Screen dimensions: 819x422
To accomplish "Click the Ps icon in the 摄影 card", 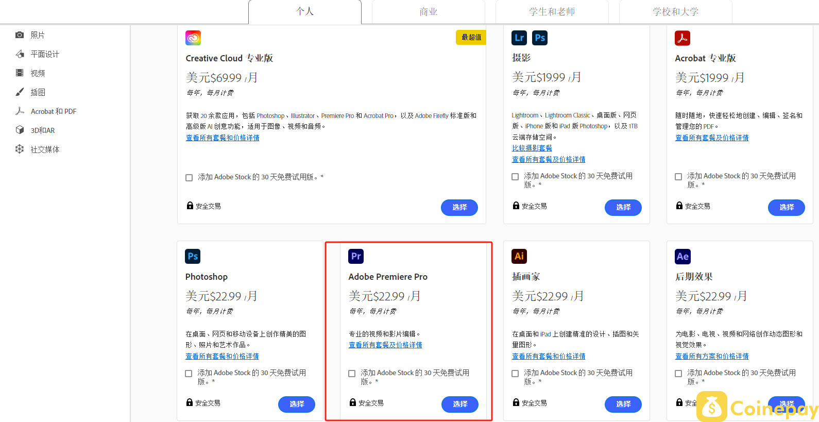I will click(x=540, y=38).
